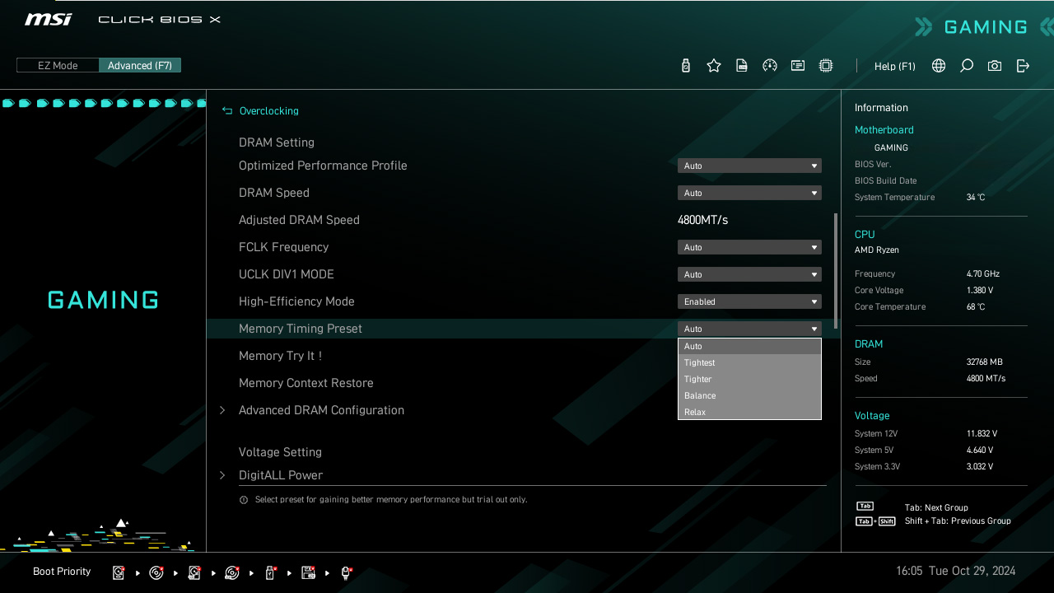Open the CPU specifications chip icon
1054x593 pixels.
(825, 65)
